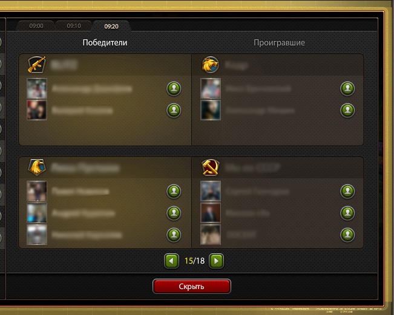Screen dimensions: 394x315
Task: Switch to the 09:10 tab
Action: 74,26
